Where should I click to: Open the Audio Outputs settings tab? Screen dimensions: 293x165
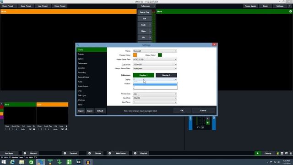point(92,86)
